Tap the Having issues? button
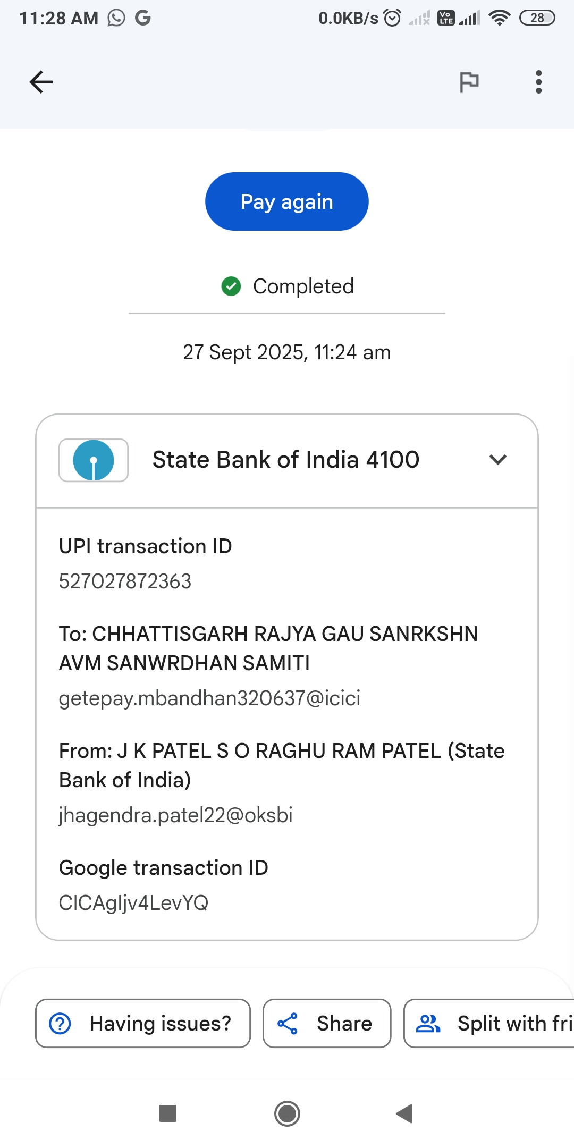Image resolution: width=574 pixels, height=1148 pixels. pos(143,1023)
